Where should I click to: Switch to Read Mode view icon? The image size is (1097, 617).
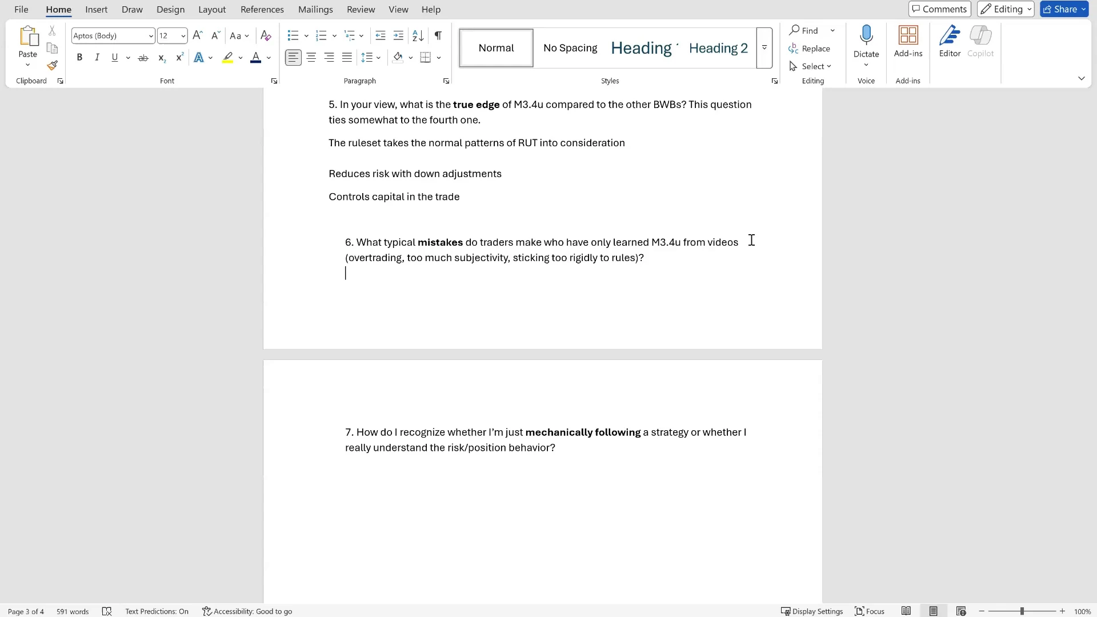[906, 611]
